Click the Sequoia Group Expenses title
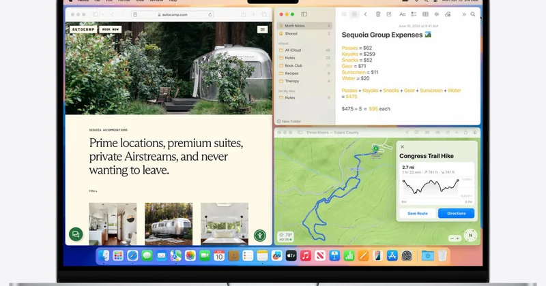 382,35
